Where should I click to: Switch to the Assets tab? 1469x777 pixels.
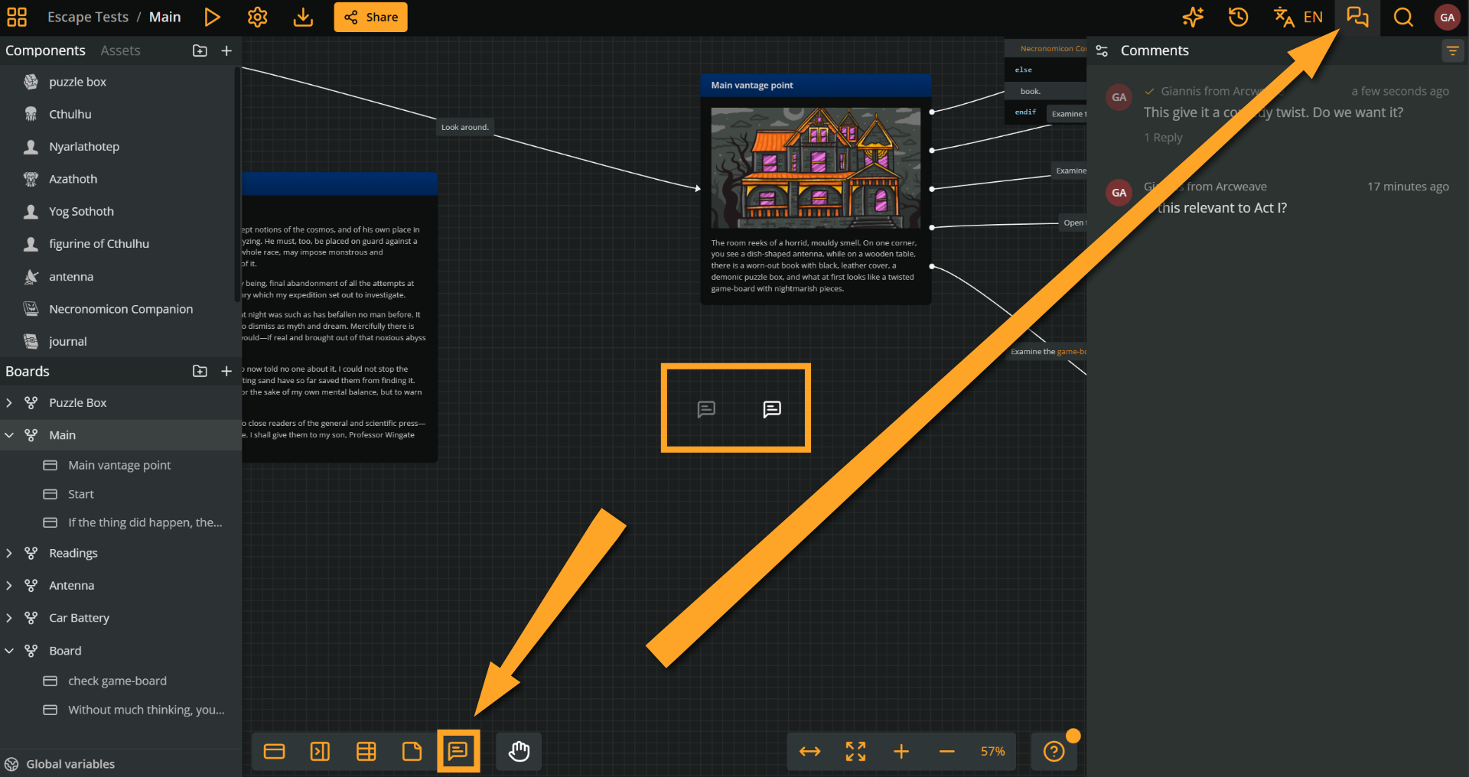pyautogui.click(x=120, y=50)
